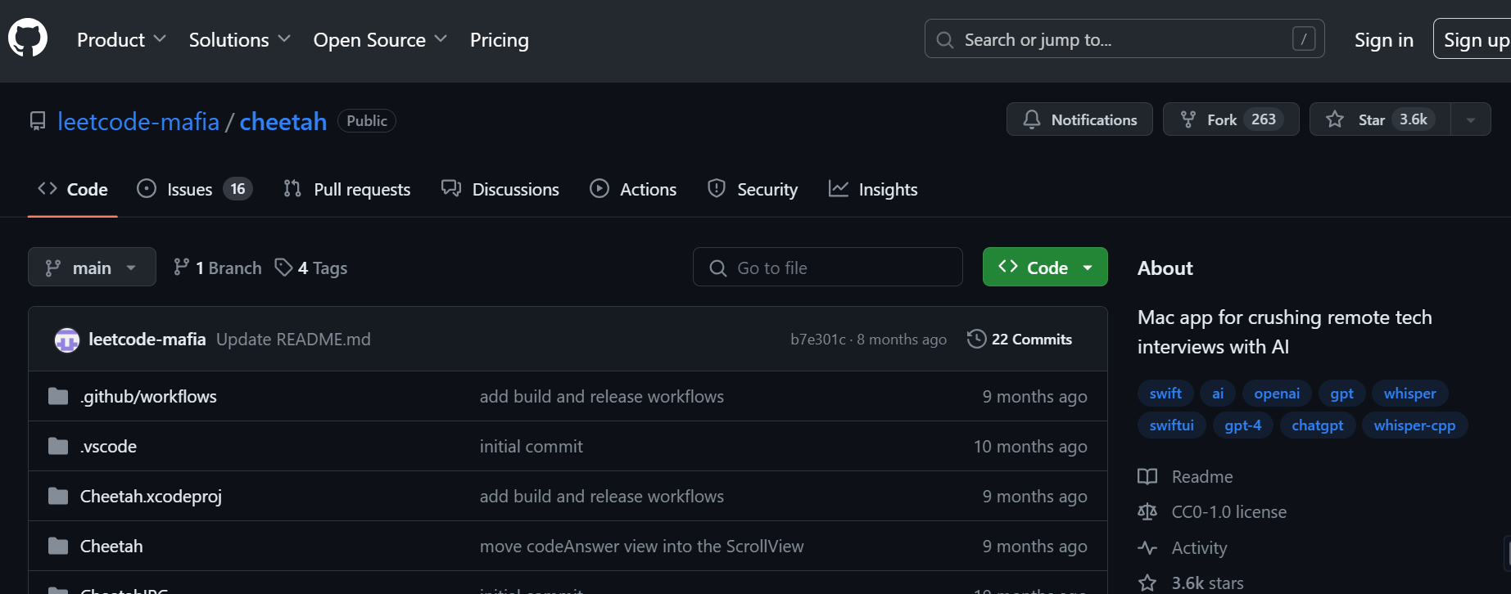The width and height of the screenshot is (1511, 594).
Task: Click the Notifications bell icon
Action: 1032,119
